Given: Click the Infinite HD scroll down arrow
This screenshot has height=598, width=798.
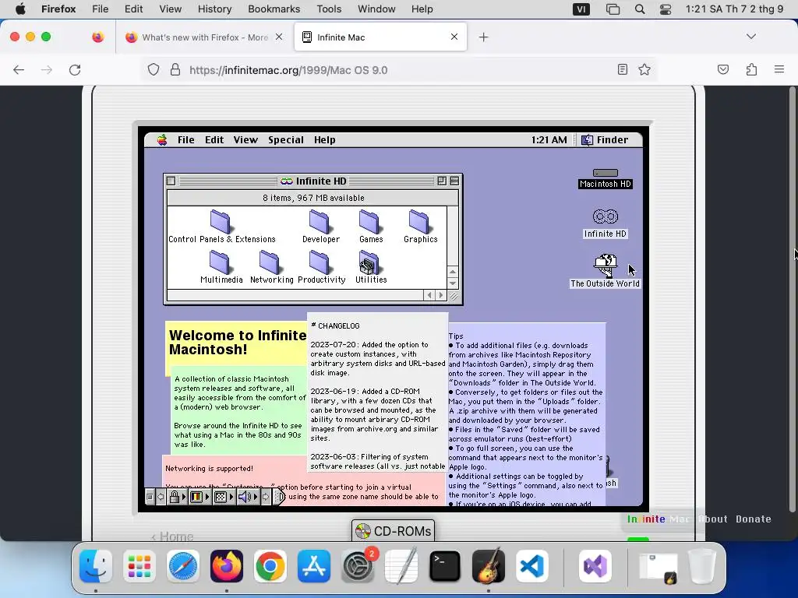Looking at the screenshot, I should pyautogui.click(x=453, y=283).
